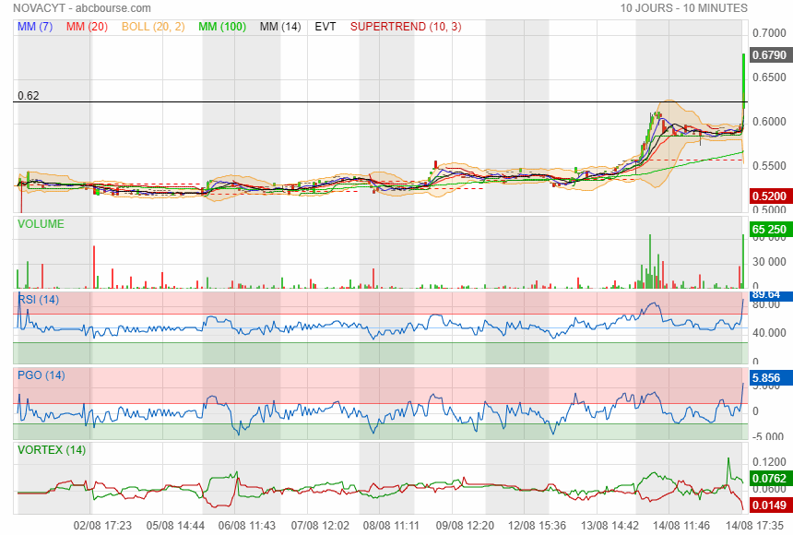Click the green vortex value tag "0.0762"
The width and height of the screenshot is (793, 535).
(769, 479)
